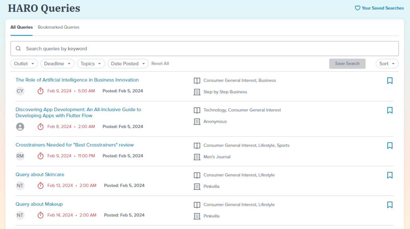This screenshot has width=410, height=229.
Task: Click the CY author avatar
Action: 20,91
